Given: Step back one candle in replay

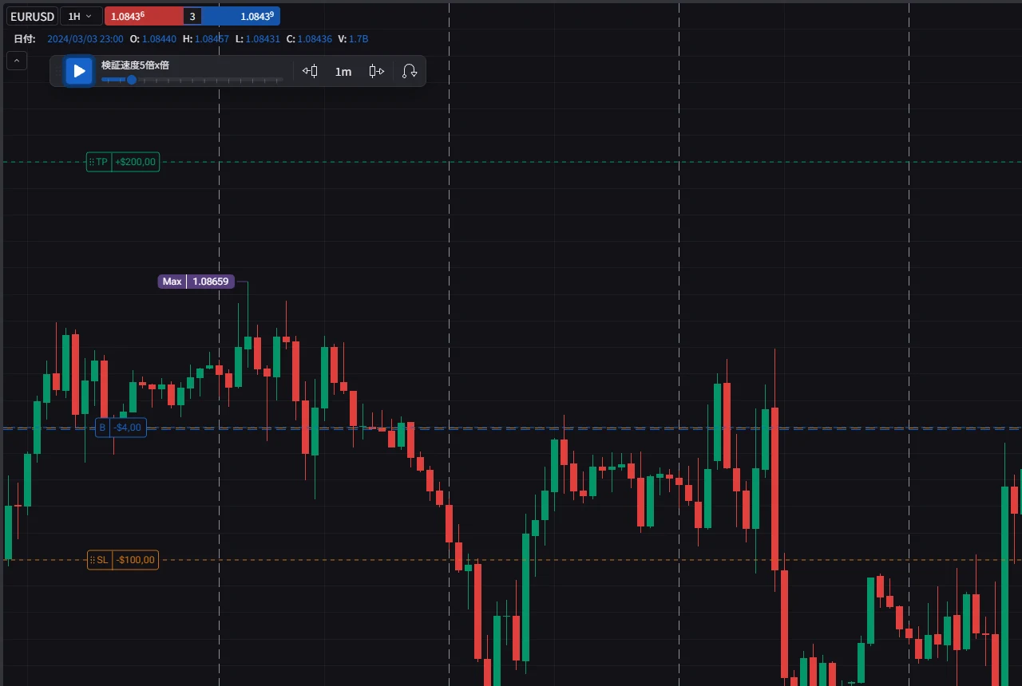Looking at the screenshot, I should (x=310, y=71).
